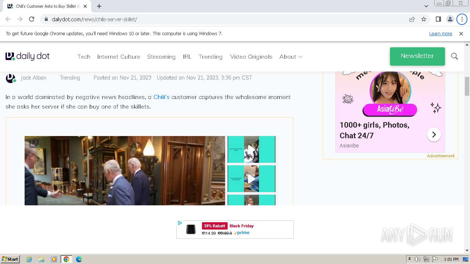This screenshot has width=470, height=264.
Task: Bookmark this page with star icon
Action: click(x=424, y=19)
